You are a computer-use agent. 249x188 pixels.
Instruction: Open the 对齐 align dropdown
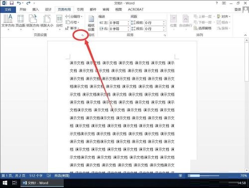pyautogui.click(x=224, y=16)
